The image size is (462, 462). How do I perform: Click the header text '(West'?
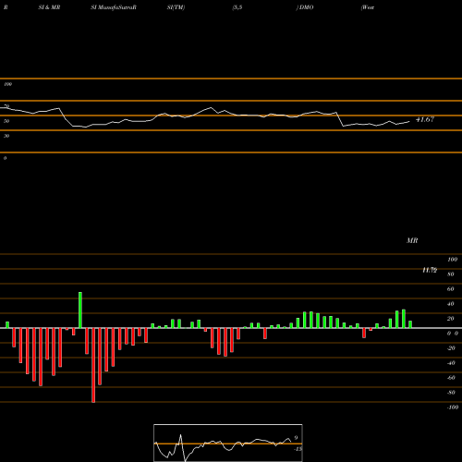368,7
